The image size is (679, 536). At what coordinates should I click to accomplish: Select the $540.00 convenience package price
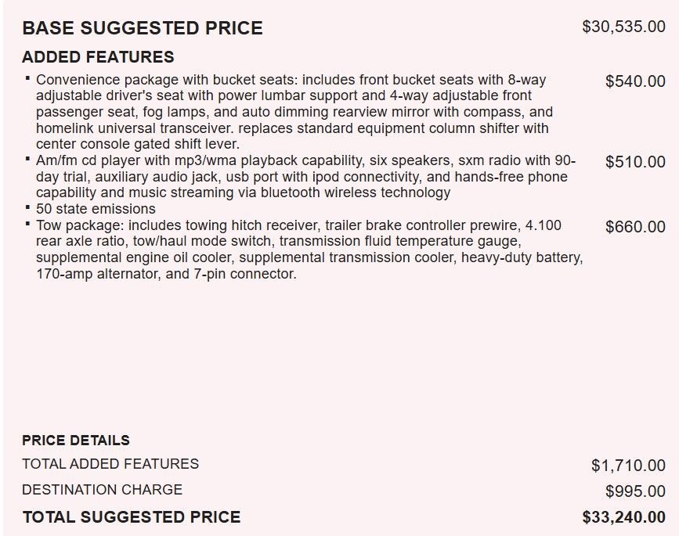click(635, 81)
